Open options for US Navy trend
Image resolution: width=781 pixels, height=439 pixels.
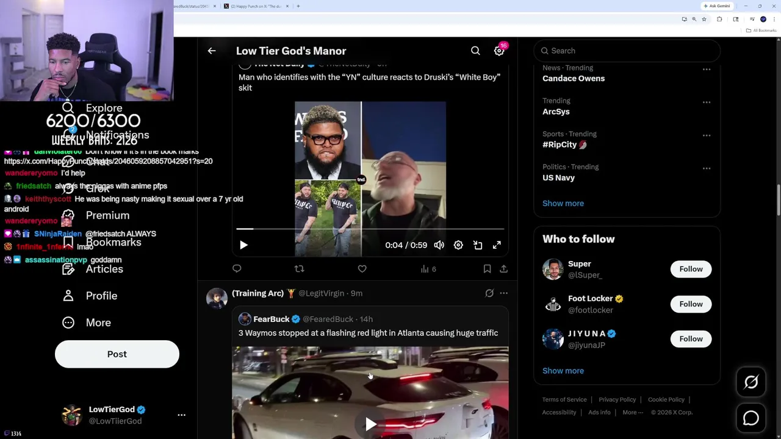(x=707, y=168)
